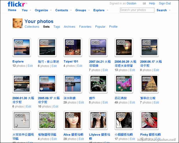Open the mail envelope icon
Image resolution: width=179 pixels, height=143 pixels.
click(x=144, y=3)
